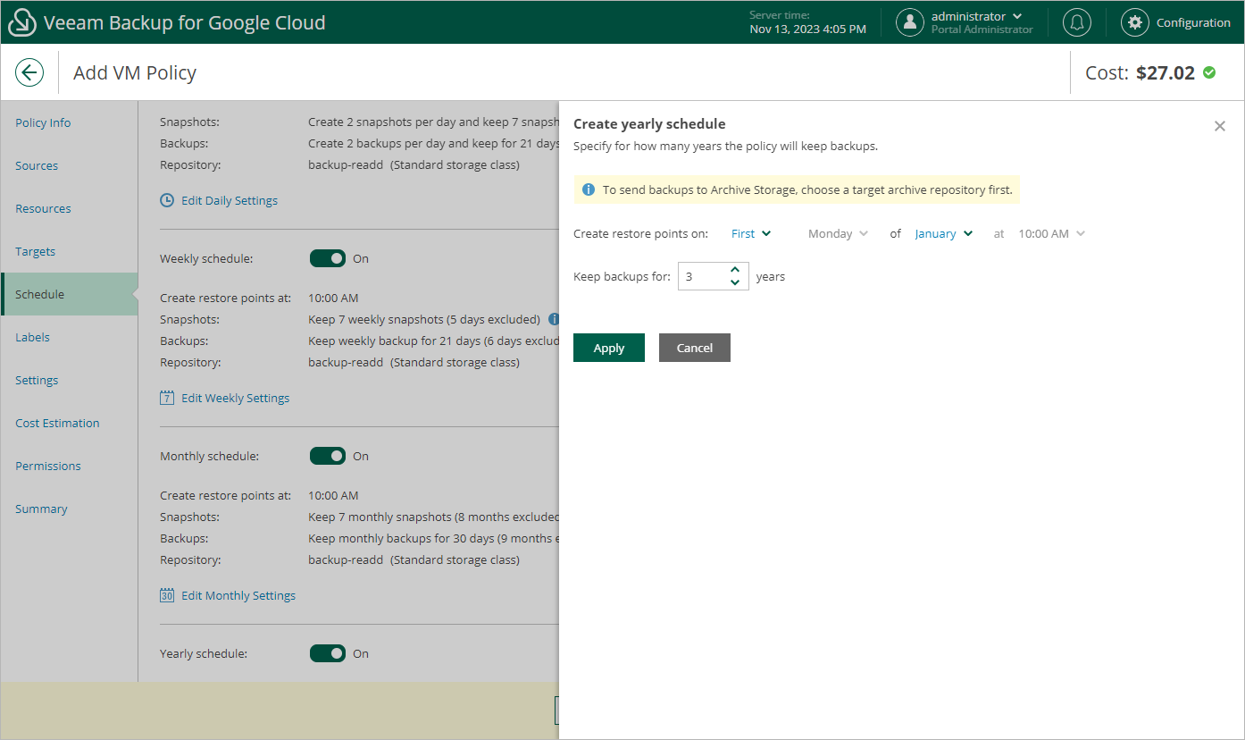The width and height of the screenshot is (1245, 740).
Task: Go to the Policy Info step
Action: [43, 122]
